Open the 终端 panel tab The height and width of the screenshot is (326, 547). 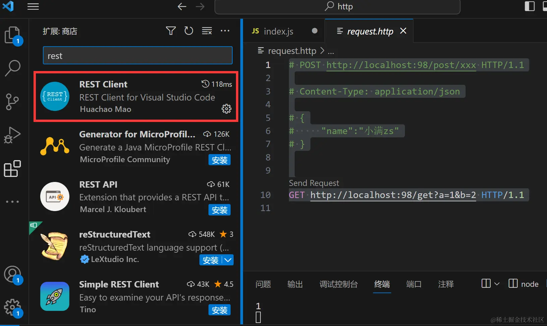click(382, 284)
